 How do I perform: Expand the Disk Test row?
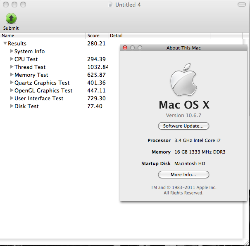click(x=12, y=106)
